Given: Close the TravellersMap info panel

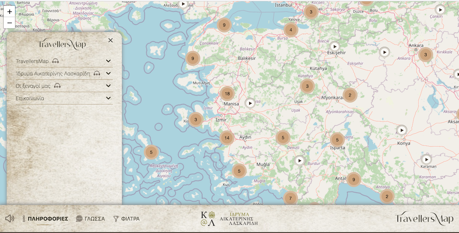Looking at the screenshot, I should tap(111, 40).
